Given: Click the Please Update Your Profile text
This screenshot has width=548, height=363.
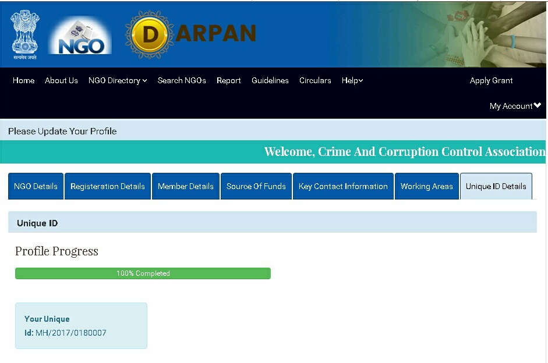Looking at the screenshot, I should [62, 131].
